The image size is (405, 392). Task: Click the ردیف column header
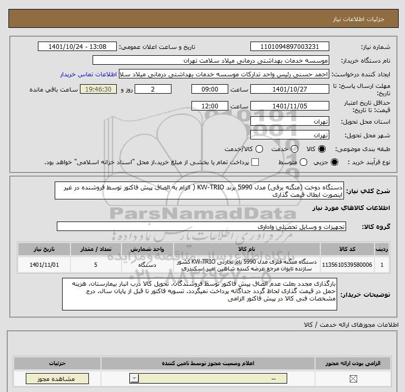pos(382,249)
